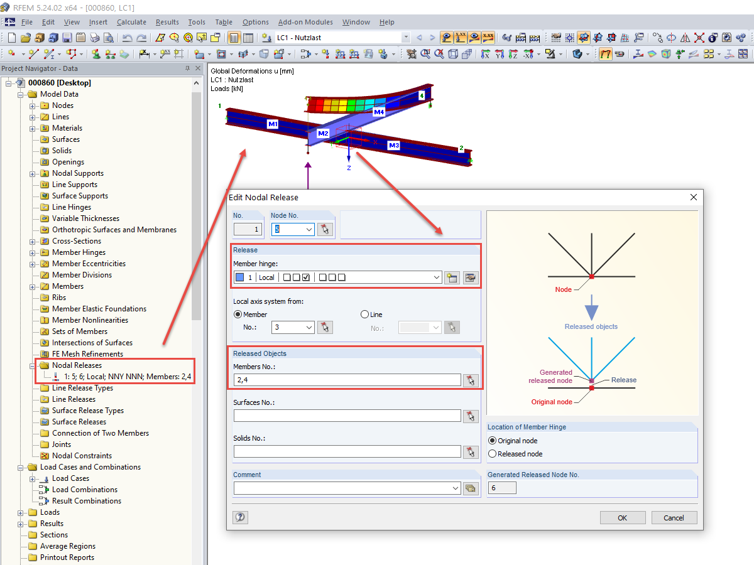Confirm the Edit Nodal Release dialog with OK

tap(623, 517)
